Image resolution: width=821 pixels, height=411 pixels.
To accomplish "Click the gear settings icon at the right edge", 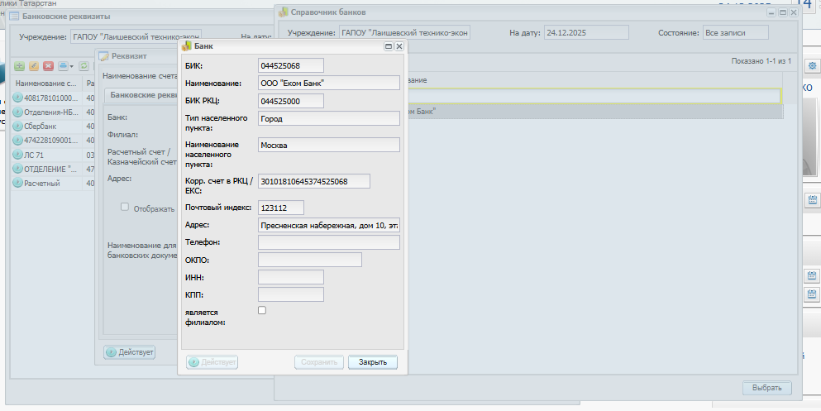I will pyautogui.click(x=812, y=65).
